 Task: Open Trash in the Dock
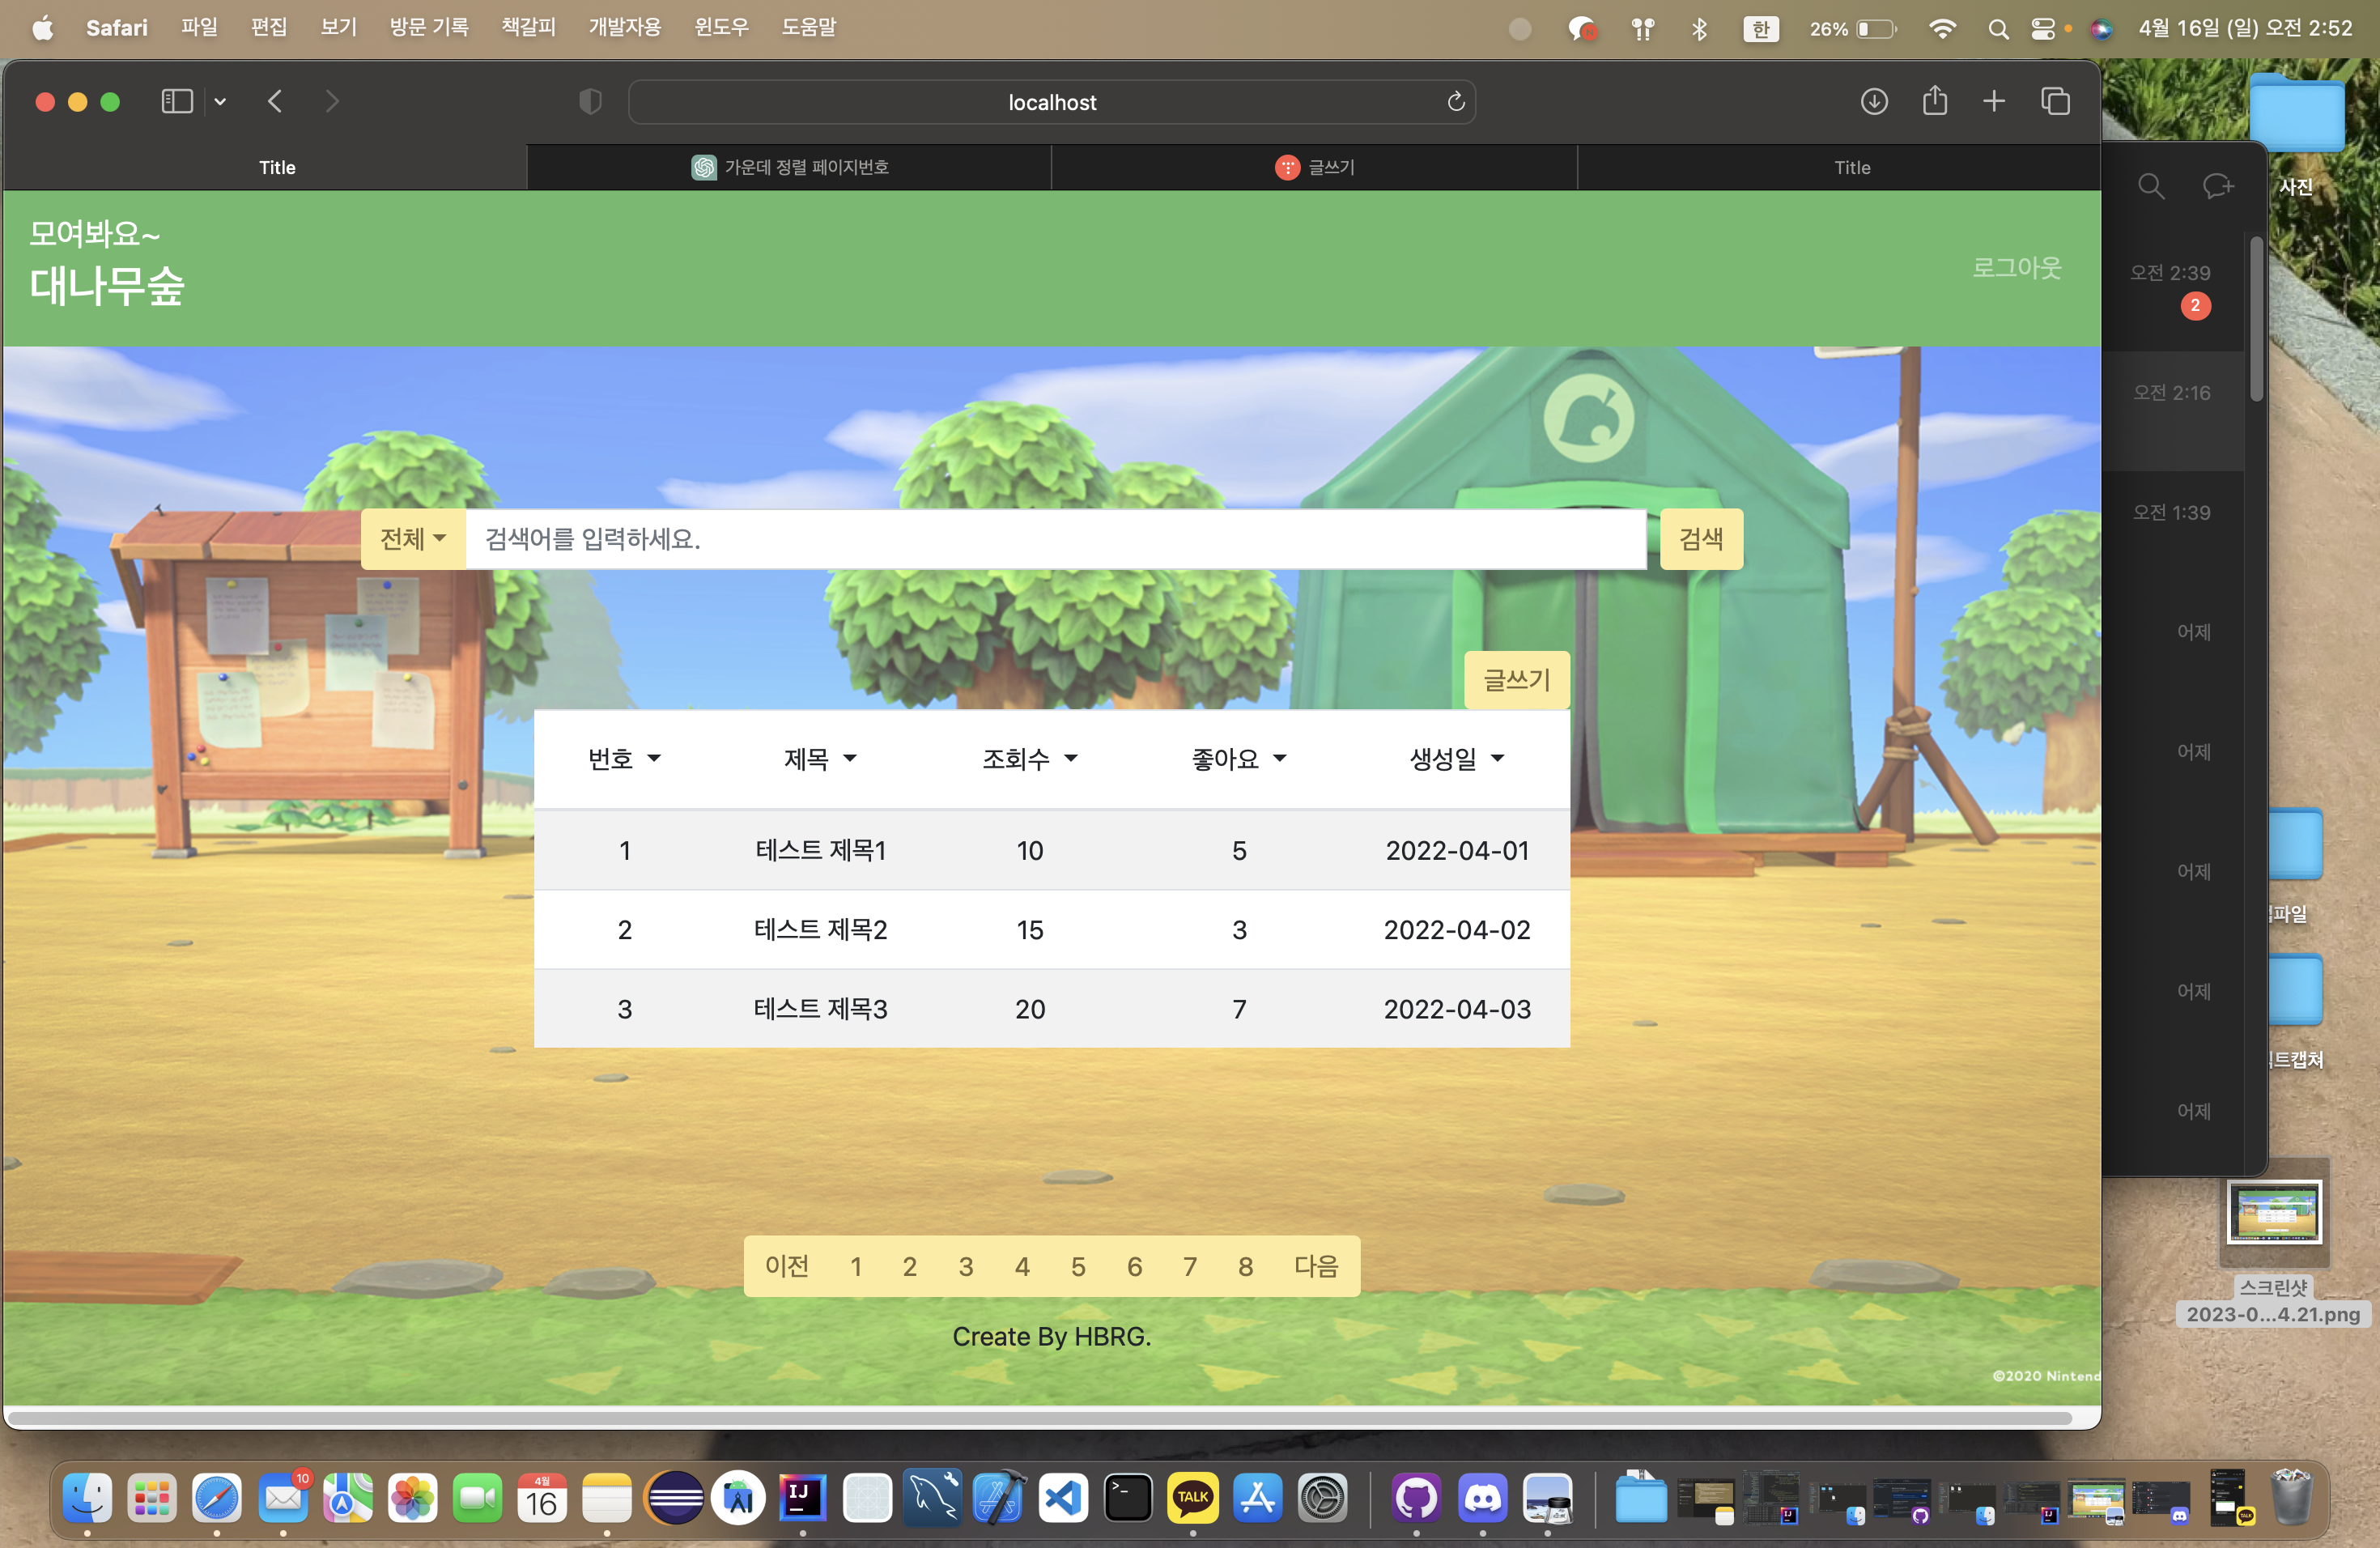2291,1496
